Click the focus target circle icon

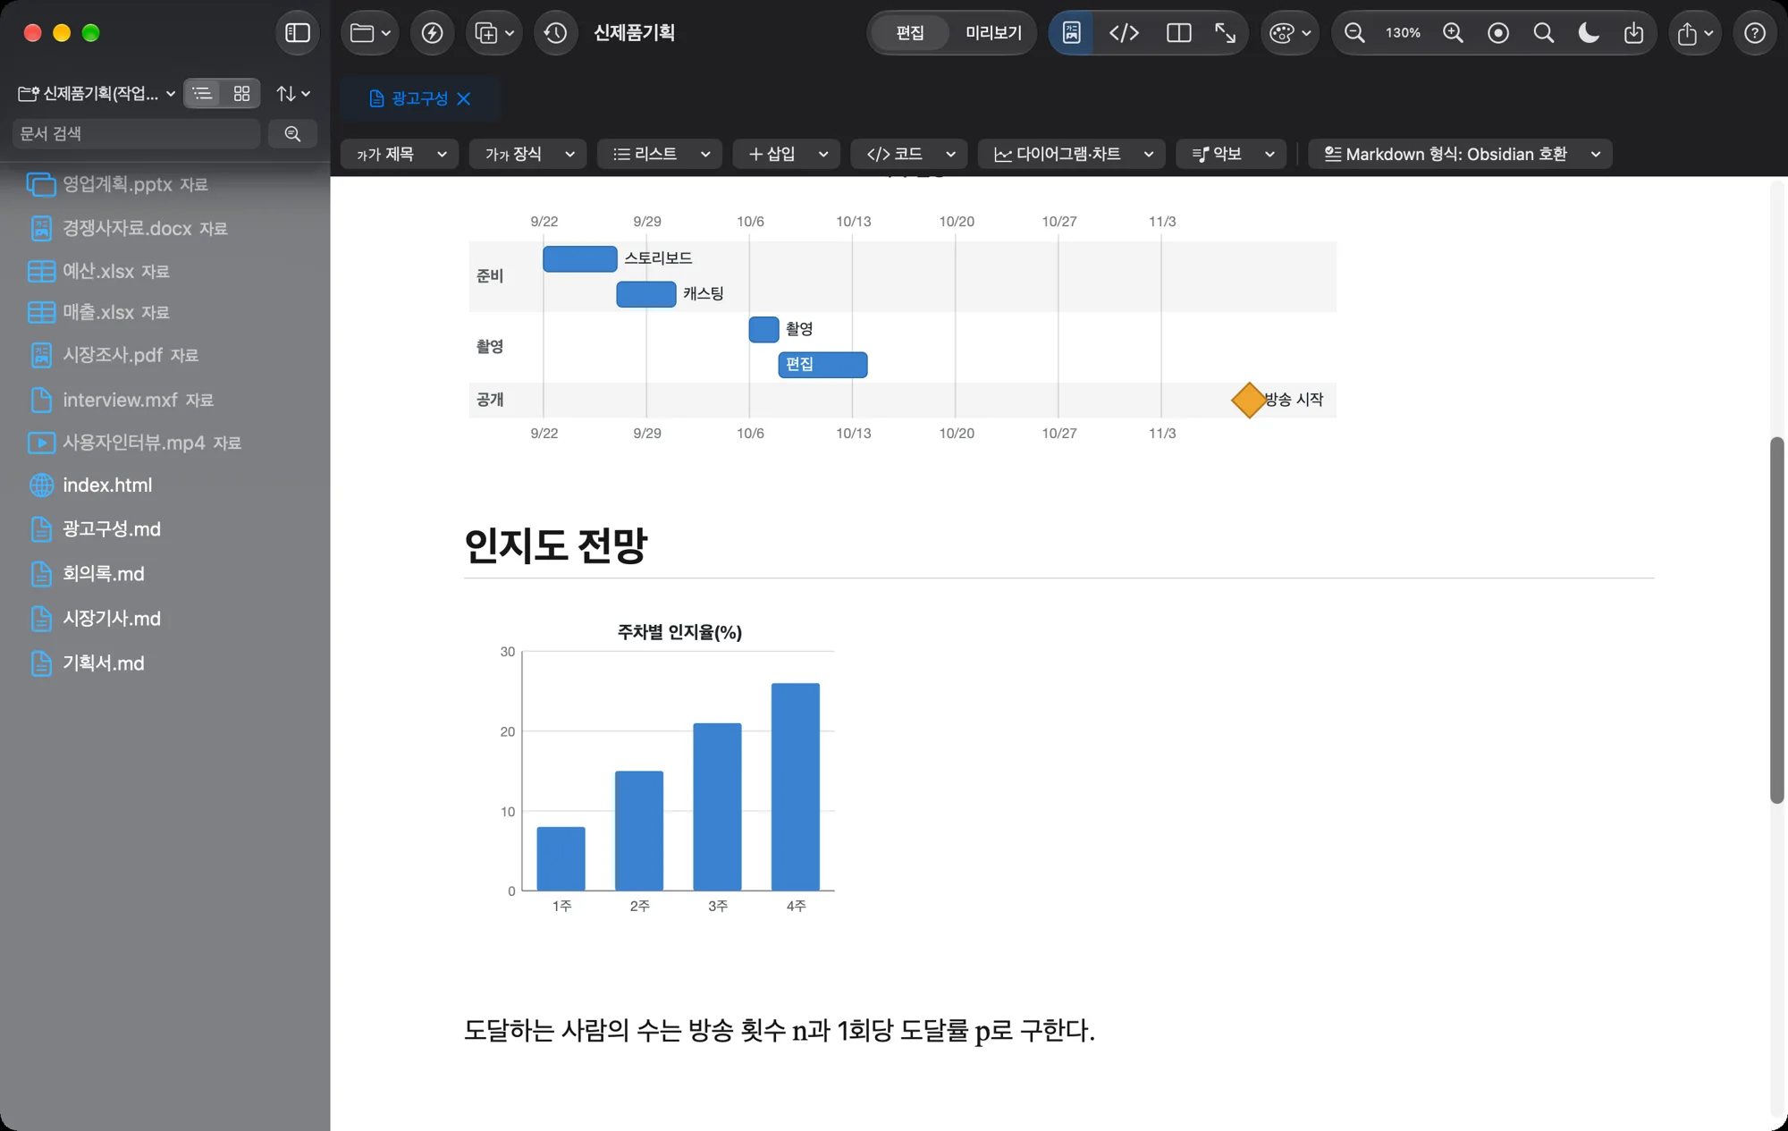[1498, 33]
